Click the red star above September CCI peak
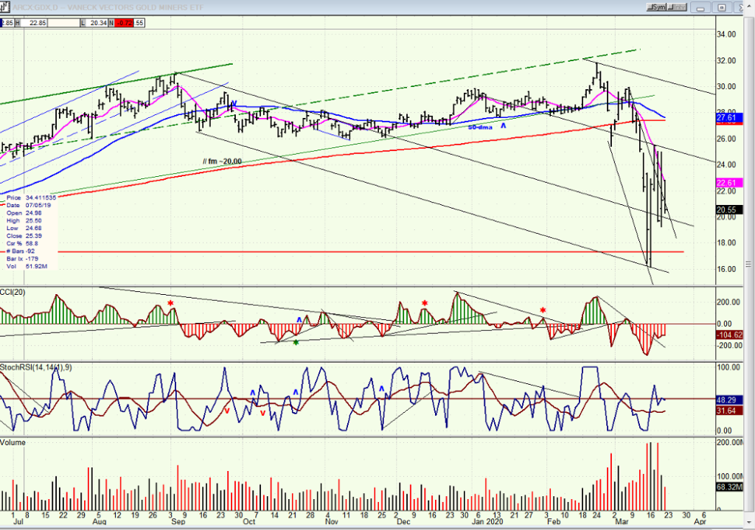Image resolution: width=755 pixels, height=530 pixels. click(170, 303)
